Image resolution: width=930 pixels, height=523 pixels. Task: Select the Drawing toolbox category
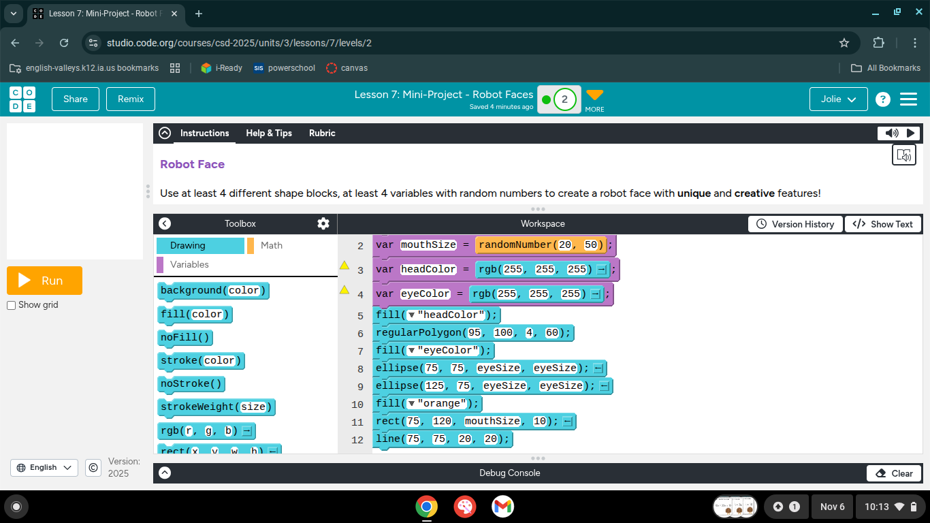click(200, 246)
